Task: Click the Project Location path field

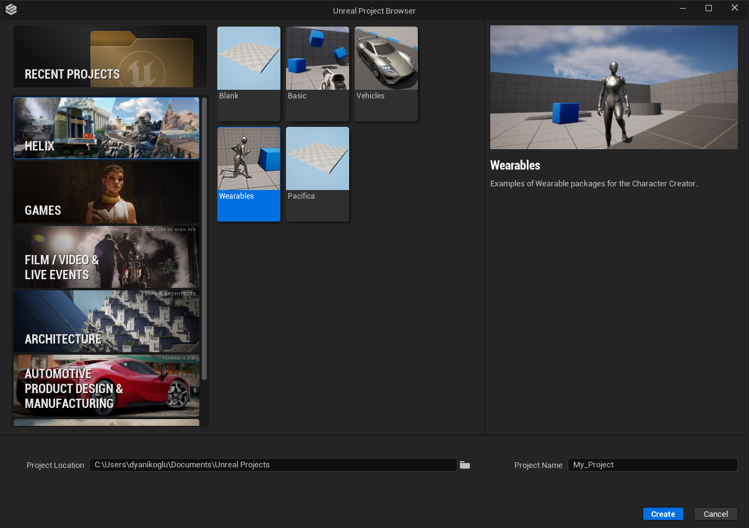Action: pyautogui.click(x=273, y=465)
